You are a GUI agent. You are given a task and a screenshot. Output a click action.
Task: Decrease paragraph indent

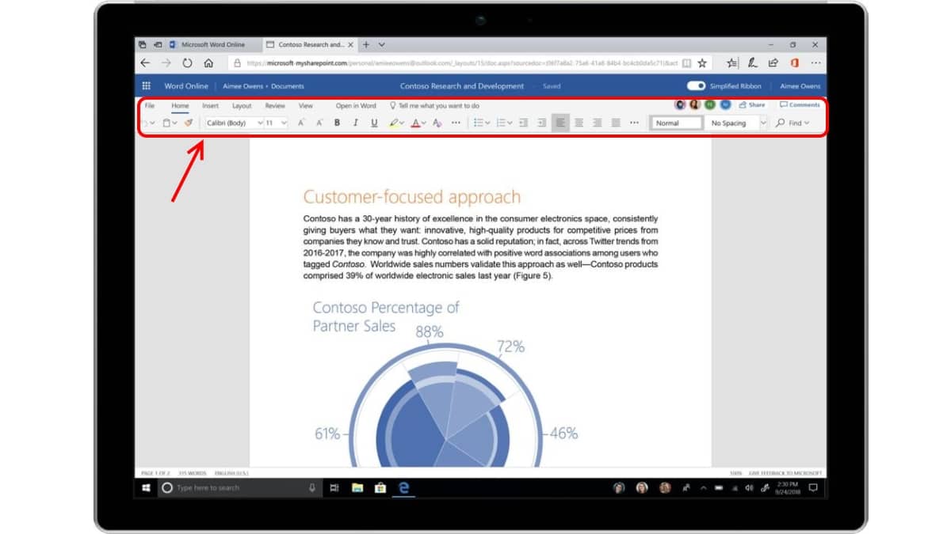point(523,123)
